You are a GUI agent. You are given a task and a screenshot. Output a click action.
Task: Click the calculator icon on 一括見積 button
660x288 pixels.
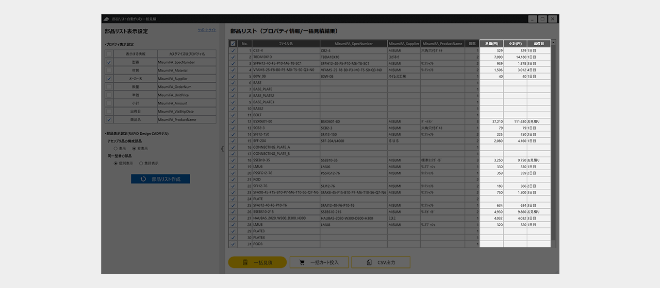point(245,263)
